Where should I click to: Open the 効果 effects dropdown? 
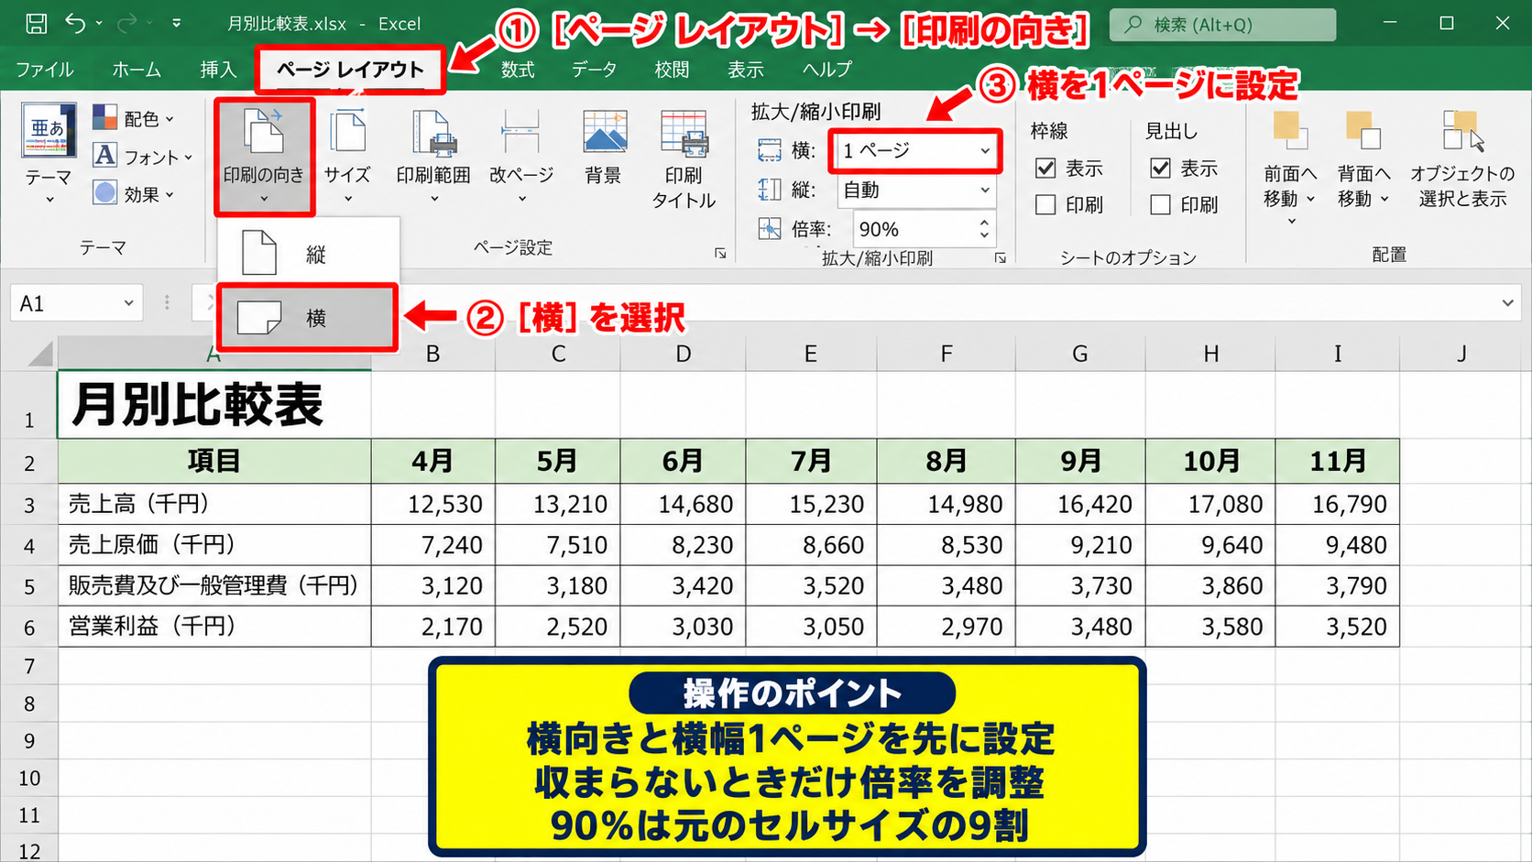pyautogui.click(x=133, y=193)
